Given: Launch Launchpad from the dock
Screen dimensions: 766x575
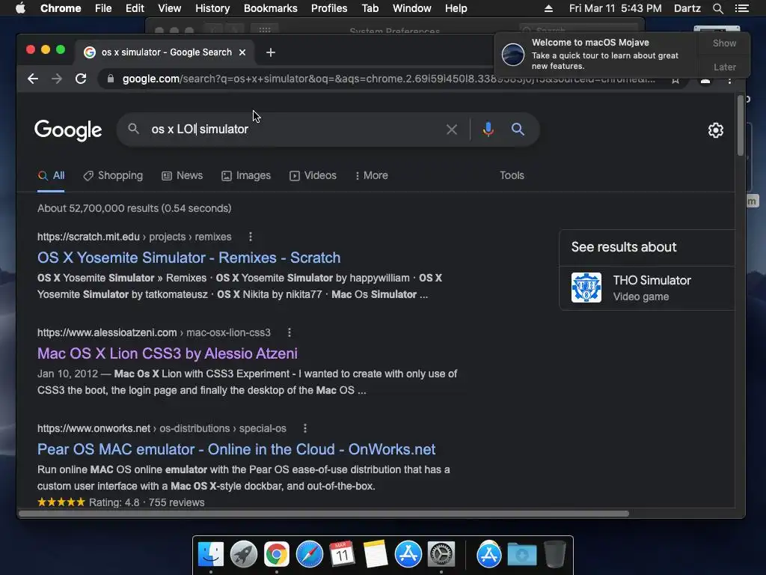Looking at the screenshot, I should click(243, 555).
